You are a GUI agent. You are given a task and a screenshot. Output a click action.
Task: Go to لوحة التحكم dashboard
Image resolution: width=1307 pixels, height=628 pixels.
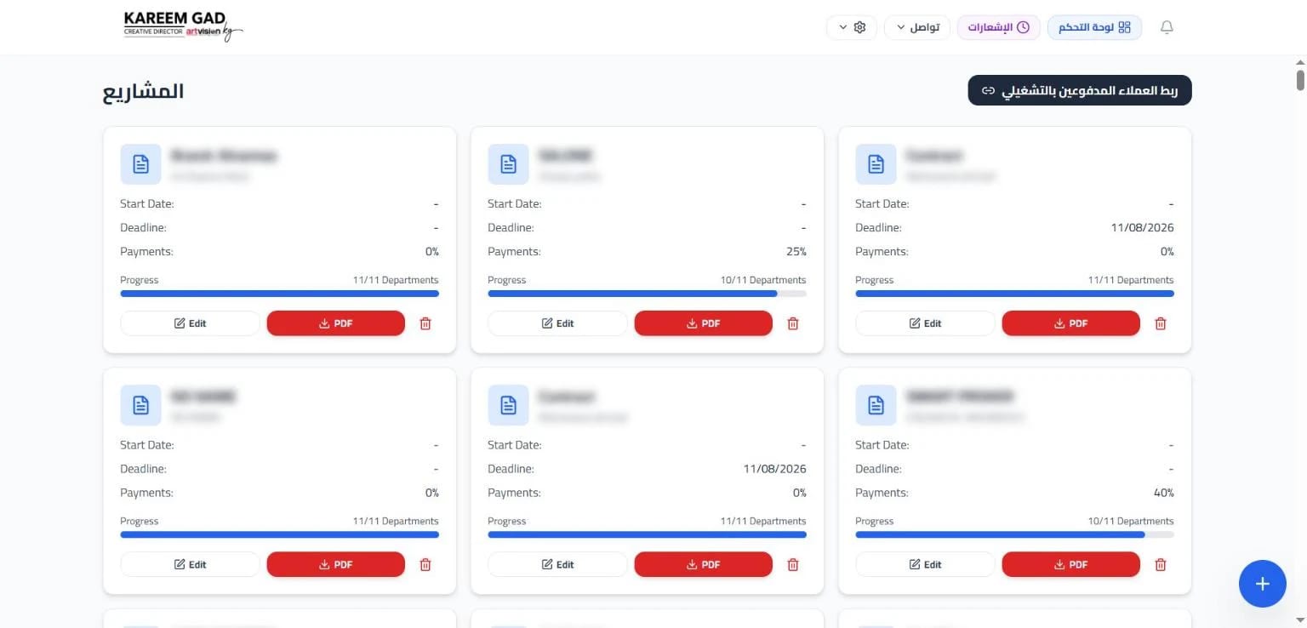[x=1094, y=27]
